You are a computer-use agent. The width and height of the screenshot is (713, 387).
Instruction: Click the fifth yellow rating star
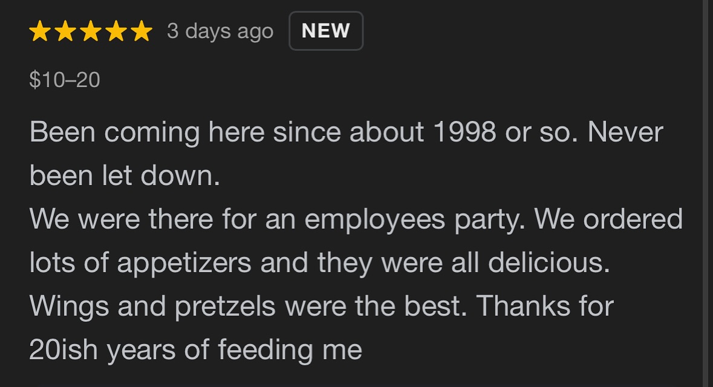pyautogui.click(x=142, y=31)
